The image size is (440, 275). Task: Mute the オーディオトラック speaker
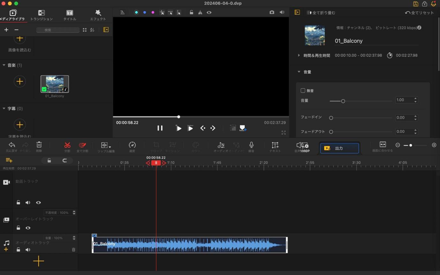28,250
